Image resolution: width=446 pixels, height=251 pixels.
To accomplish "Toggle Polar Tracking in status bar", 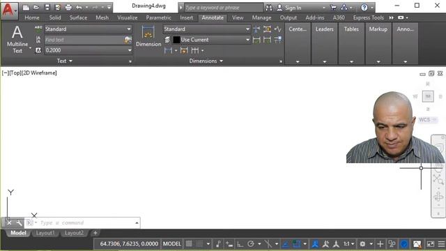I will tap(251, 244).
